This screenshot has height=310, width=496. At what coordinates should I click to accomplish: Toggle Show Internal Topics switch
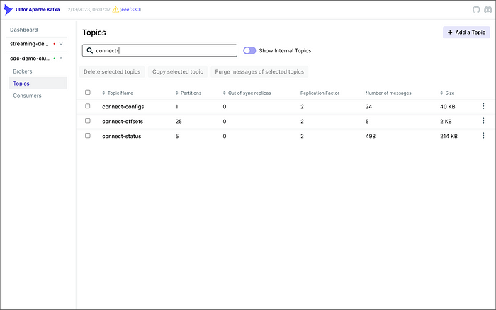pos(249,50)
